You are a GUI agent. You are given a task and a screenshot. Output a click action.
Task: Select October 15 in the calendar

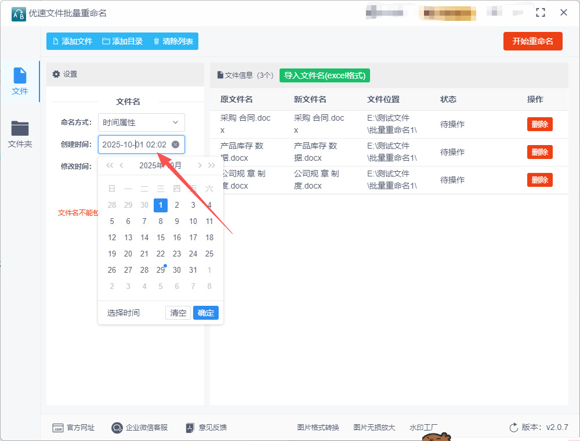161,237
